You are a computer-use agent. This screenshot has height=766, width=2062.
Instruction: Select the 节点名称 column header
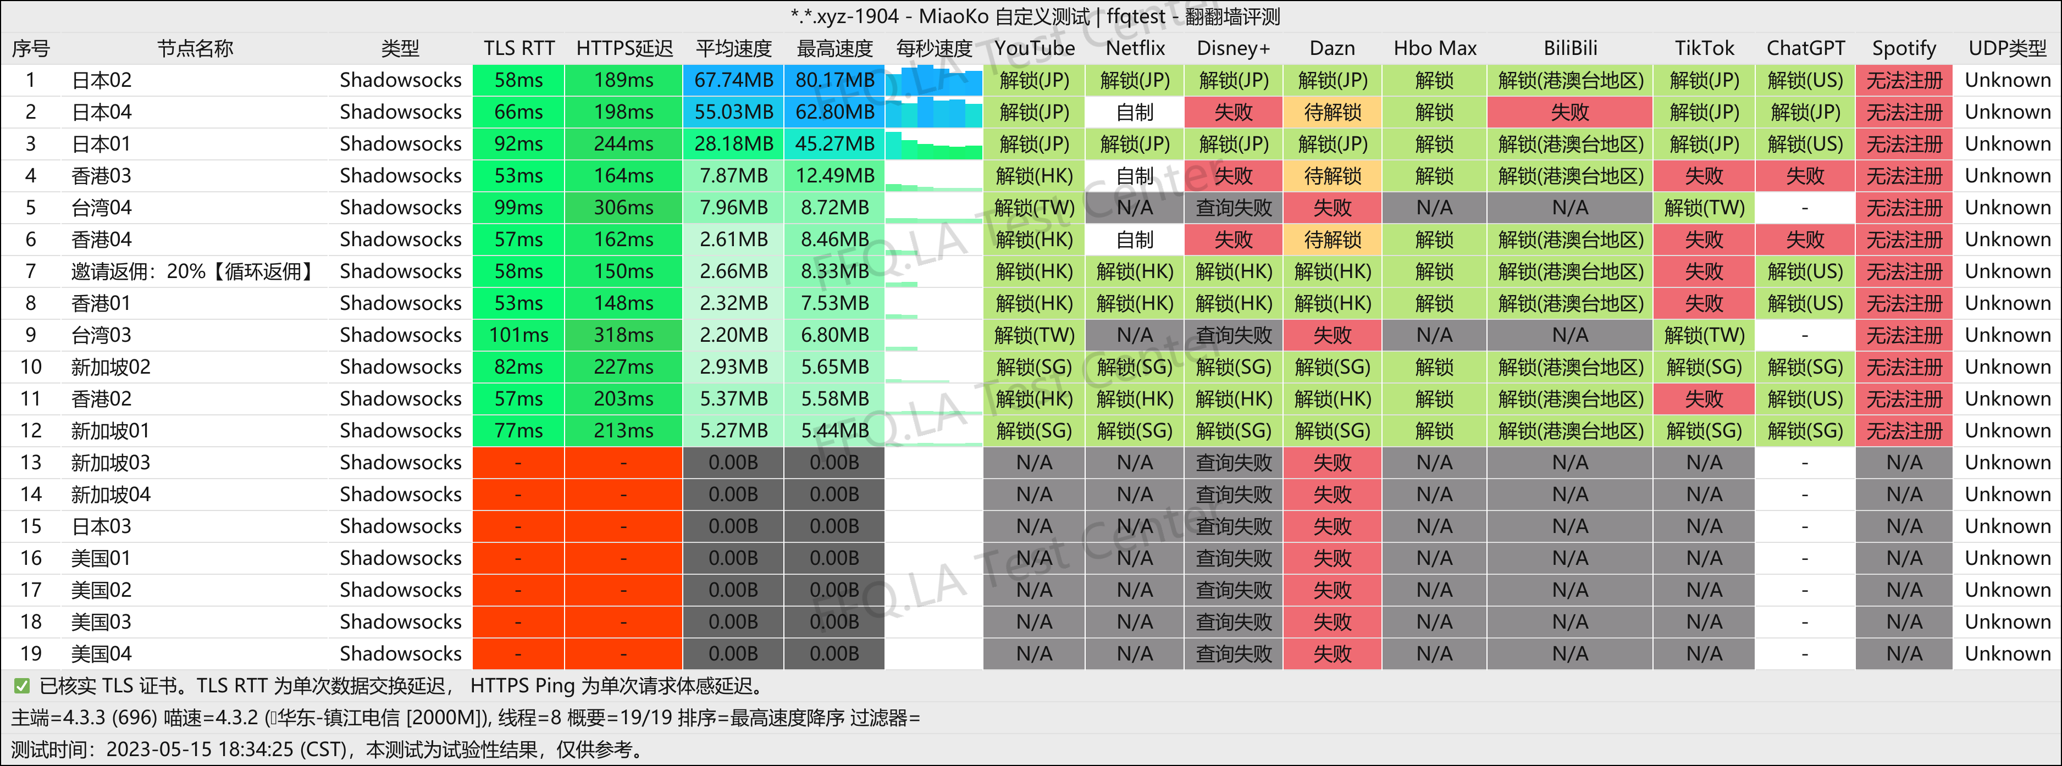(195, 48)
